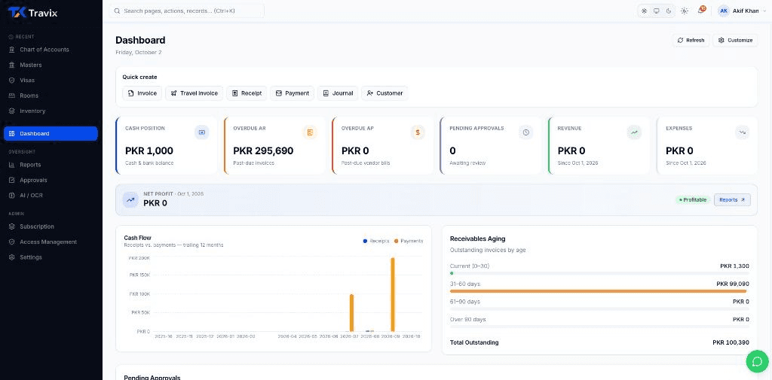The width and height of the screenshot is (772, 380).
Task: Toggle the Receipts legend in Cash Flow
Action: tap(375, 241)
